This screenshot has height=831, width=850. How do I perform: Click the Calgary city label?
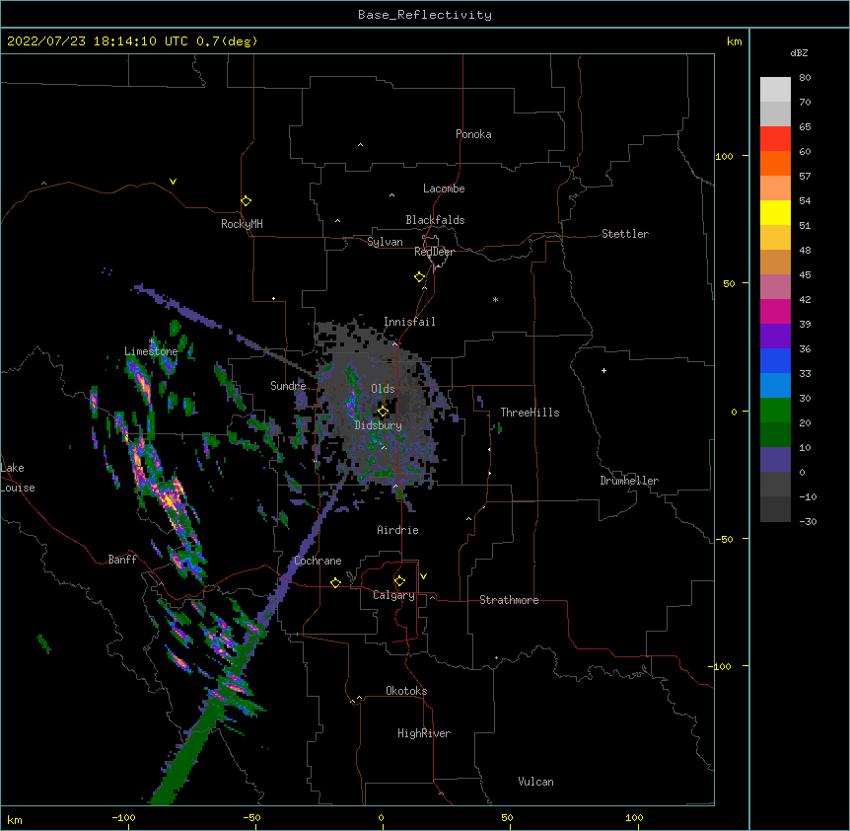(394, 595)
